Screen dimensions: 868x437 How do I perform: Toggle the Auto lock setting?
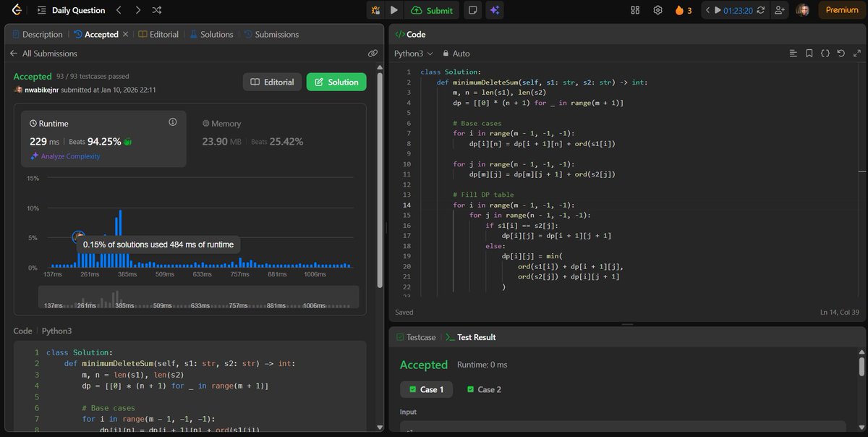pos(456,54)
